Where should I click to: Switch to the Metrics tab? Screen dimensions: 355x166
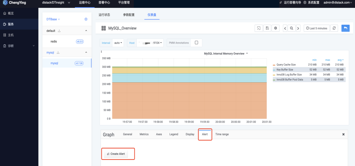144,134
